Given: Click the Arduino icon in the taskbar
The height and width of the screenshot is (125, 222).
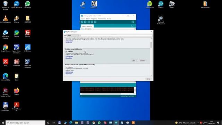Looking at the screenshot, I should (116, 123).
